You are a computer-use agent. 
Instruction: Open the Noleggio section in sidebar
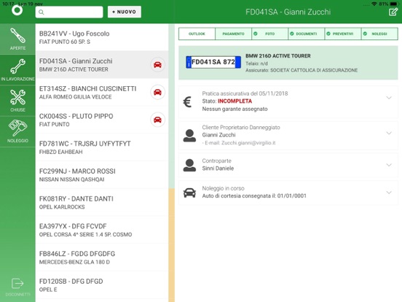pos(17,131)
